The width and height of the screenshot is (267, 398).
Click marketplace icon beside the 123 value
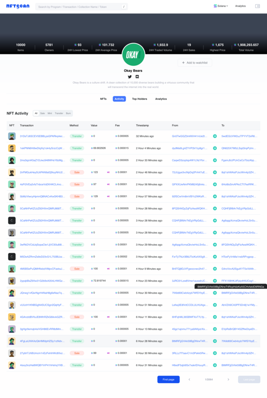108,173
